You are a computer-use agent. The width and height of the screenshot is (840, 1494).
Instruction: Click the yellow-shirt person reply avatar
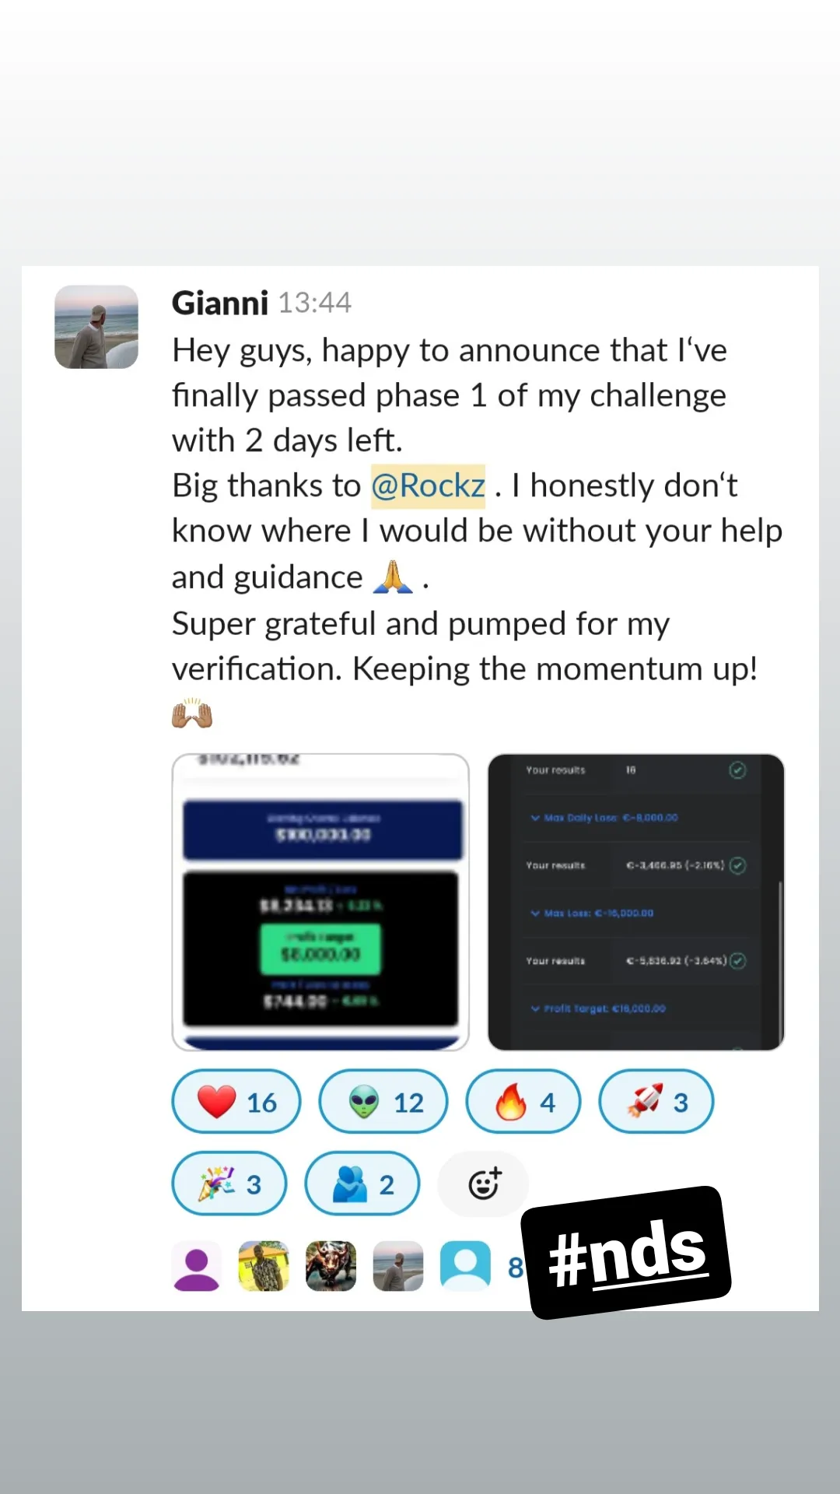[264, 1266]
